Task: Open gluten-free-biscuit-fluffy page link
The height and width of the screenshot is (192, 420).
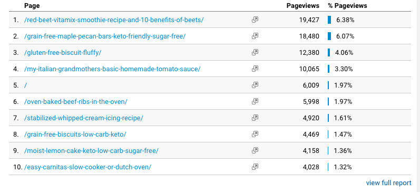Action: [63, 53]
